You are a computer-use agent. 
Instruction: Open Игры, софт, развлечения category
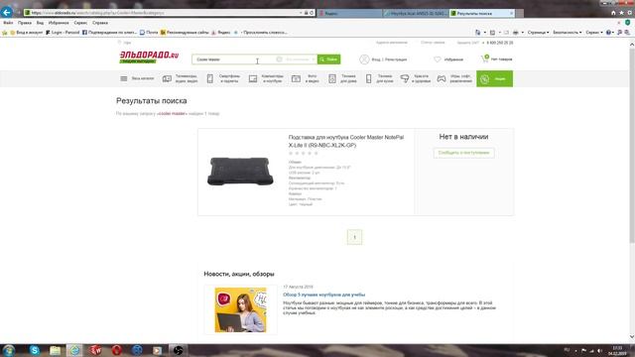[x=454, y=78]
